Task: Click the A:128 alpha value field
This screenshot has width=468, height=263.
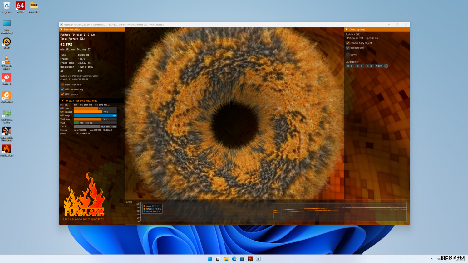Action: click(379, 66)
